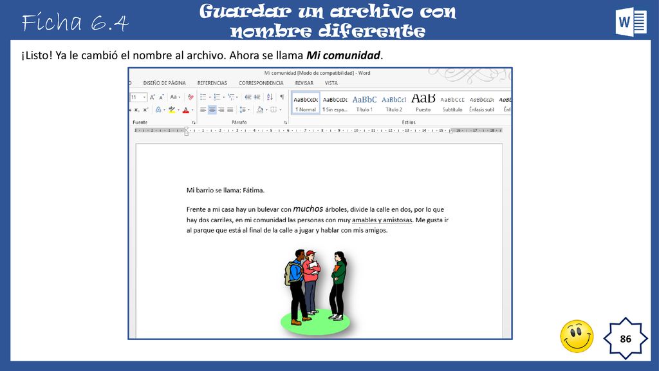Image resolution: width=659 pixels, height=371 pixels.
Task: Expand the shading color dropdown arrow
Action: coord(266,110)
